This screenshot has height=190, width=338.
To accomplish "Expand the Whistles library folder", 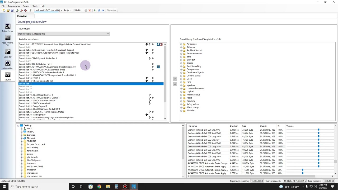I will tap(181, 111).
